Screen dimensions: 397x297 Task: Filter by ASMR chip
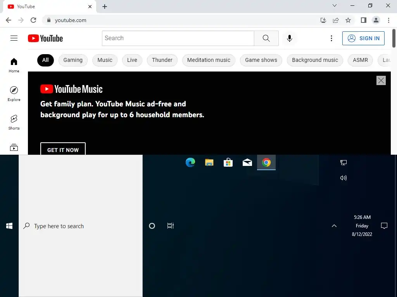point(360,60)
